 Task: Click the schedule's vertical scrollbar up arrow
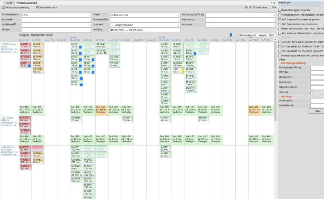pyautogui.click(x=275, y=40)
